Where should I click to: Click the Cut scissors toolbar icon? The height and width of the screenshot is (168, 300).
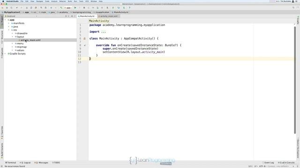[27, 8]
